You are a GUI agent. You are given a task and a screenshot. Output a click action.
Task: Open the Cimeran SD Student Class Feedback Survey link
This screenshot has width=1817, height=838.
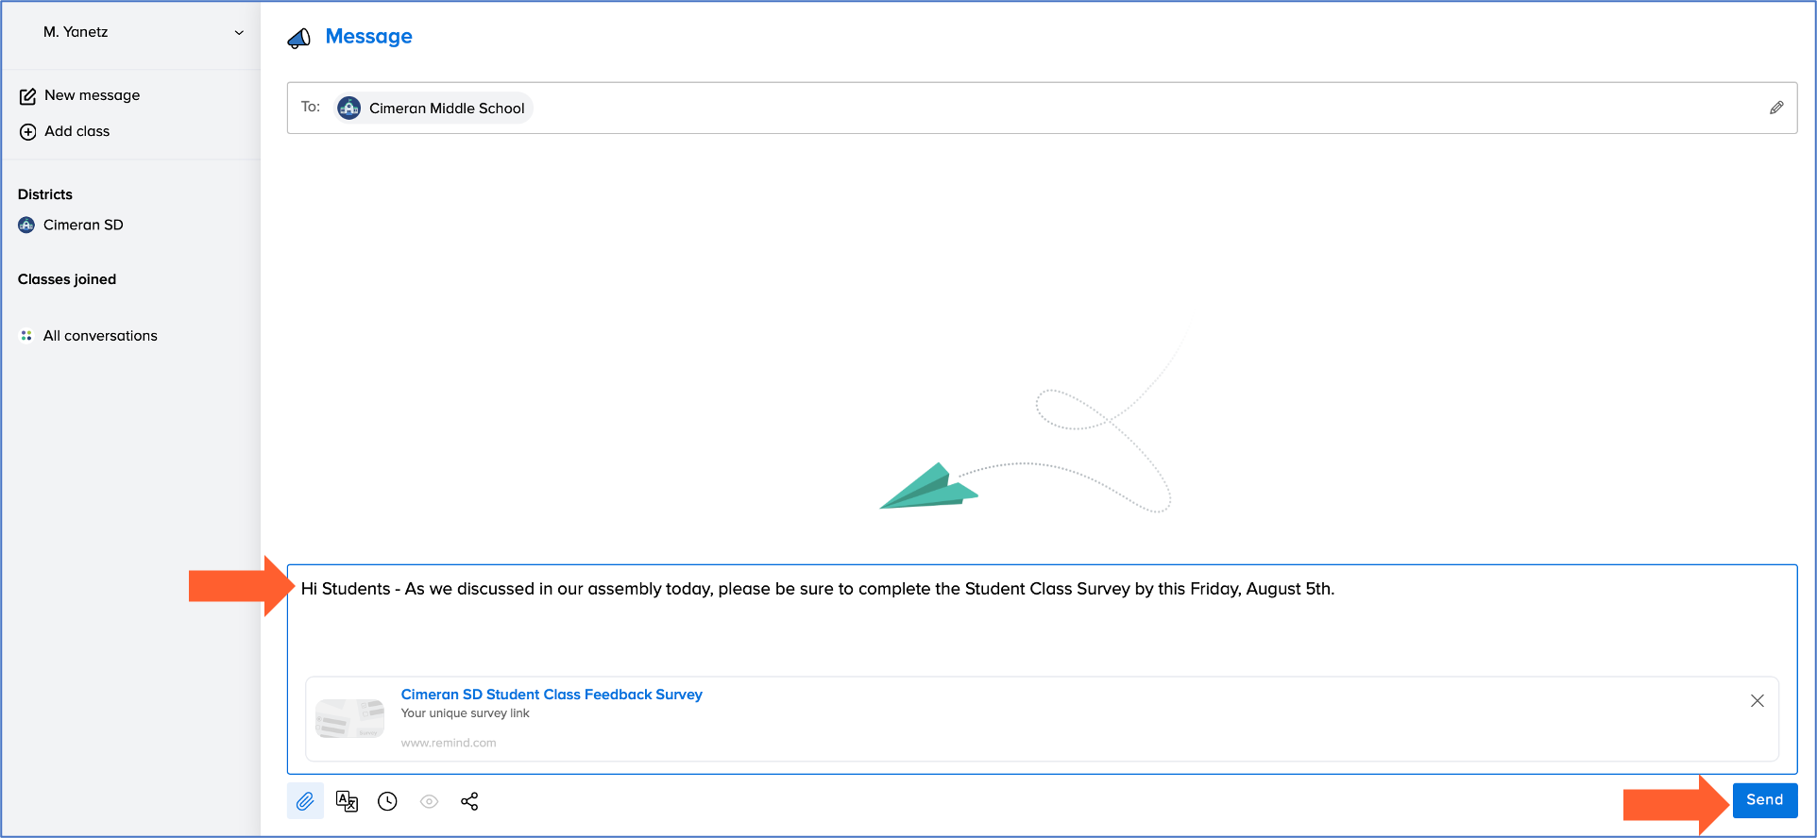coord(552,695)
